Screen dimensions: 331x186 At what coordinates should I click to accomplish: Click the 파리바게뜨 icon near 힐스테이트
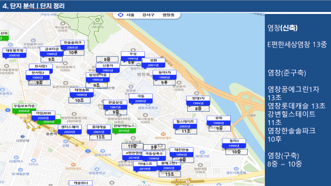point(163,134)
